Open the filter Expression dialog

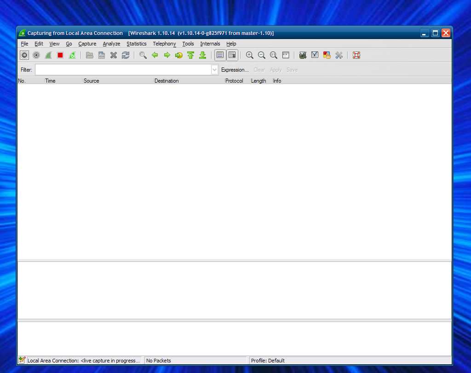pos(235,70)
